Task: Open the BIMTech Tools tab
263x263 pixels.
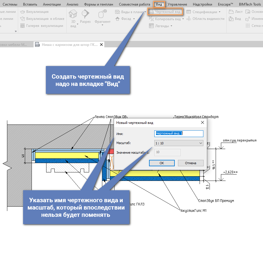Action: [250, 4]
